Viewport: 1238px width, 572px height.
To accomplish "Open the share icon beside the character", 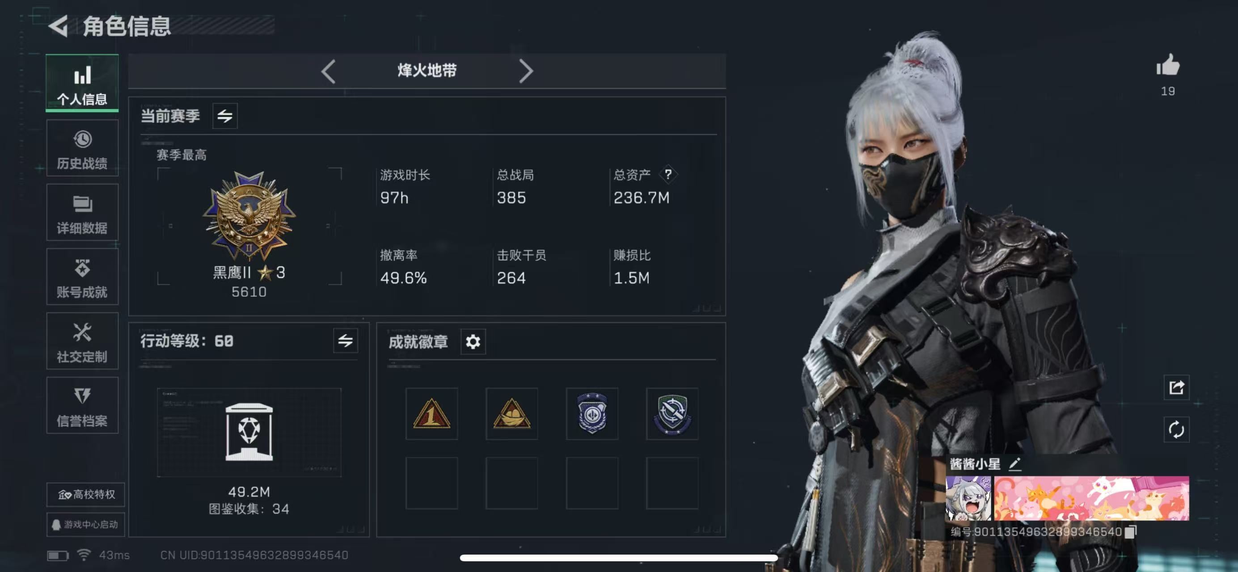I will (1176, 387).
